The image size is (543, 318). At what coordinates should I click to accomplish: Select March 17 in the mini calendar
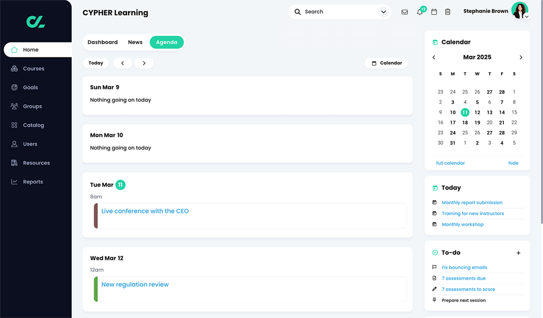[452, 122]
